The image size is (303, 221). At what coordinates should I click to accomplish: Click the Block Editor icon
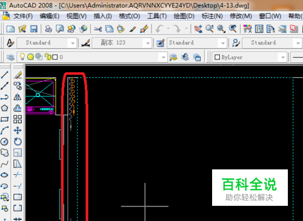pyautogui.click(x=144, y=29)
